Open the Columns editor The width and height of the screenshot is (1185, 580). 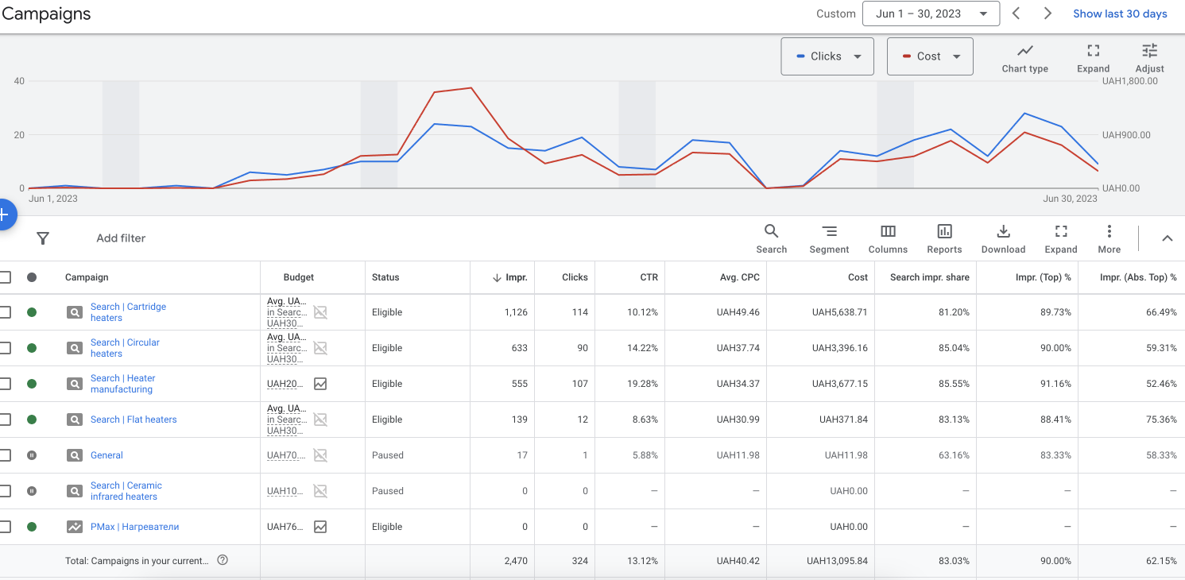[888, 231]
